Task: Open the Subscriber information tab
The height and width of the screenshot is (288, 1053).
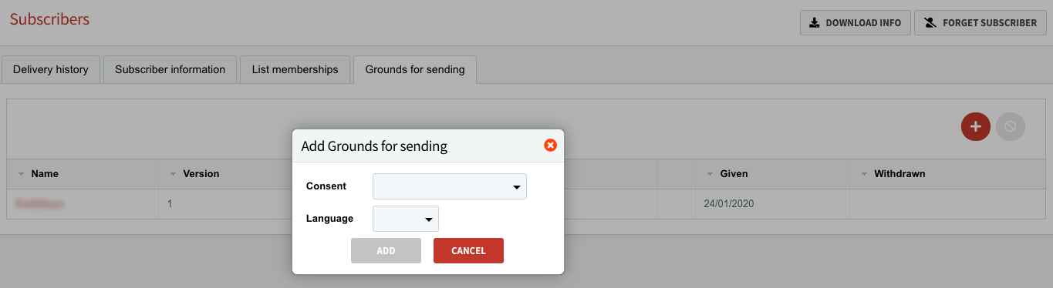Action: (170, 69)
